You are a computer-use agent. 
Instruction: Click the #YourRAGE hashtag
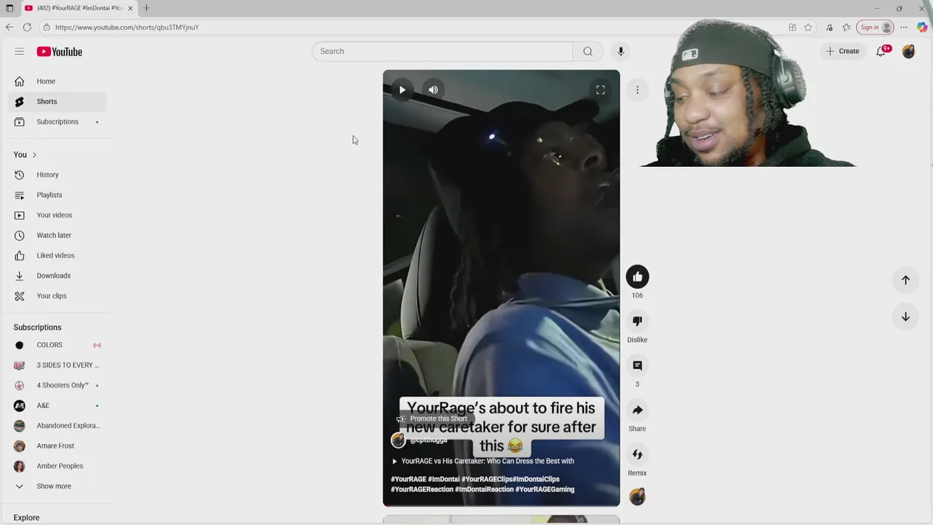408,479
